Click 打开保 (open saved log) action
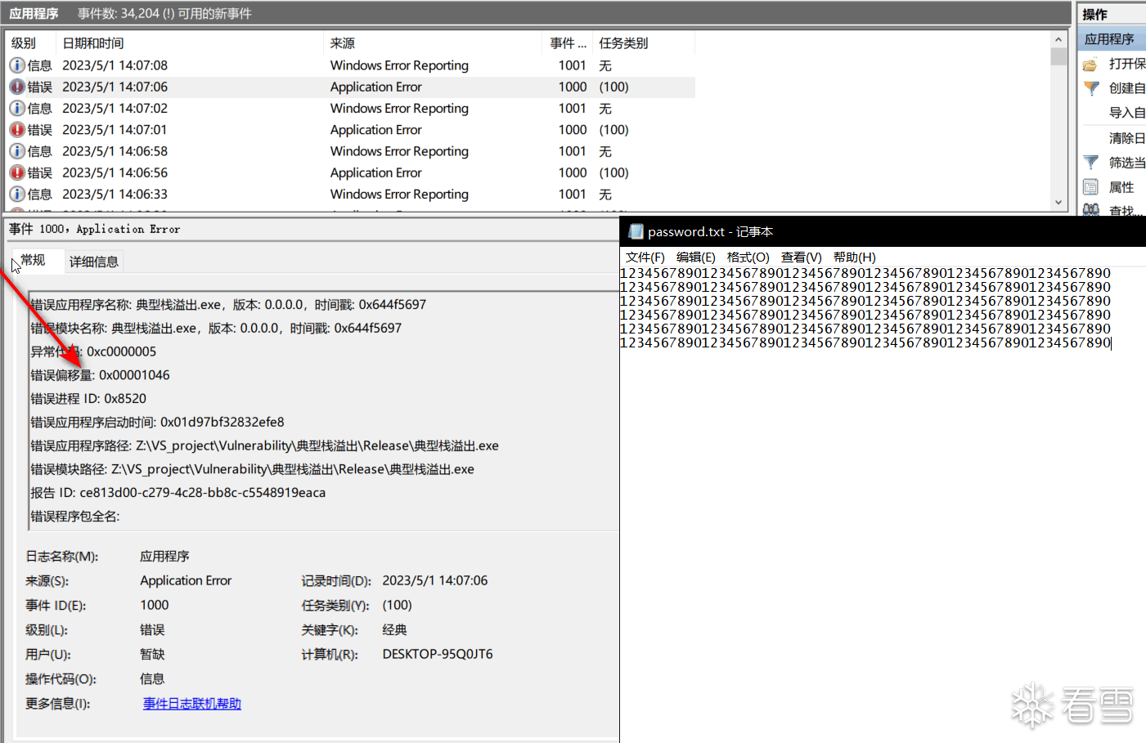 [1127, 64]
